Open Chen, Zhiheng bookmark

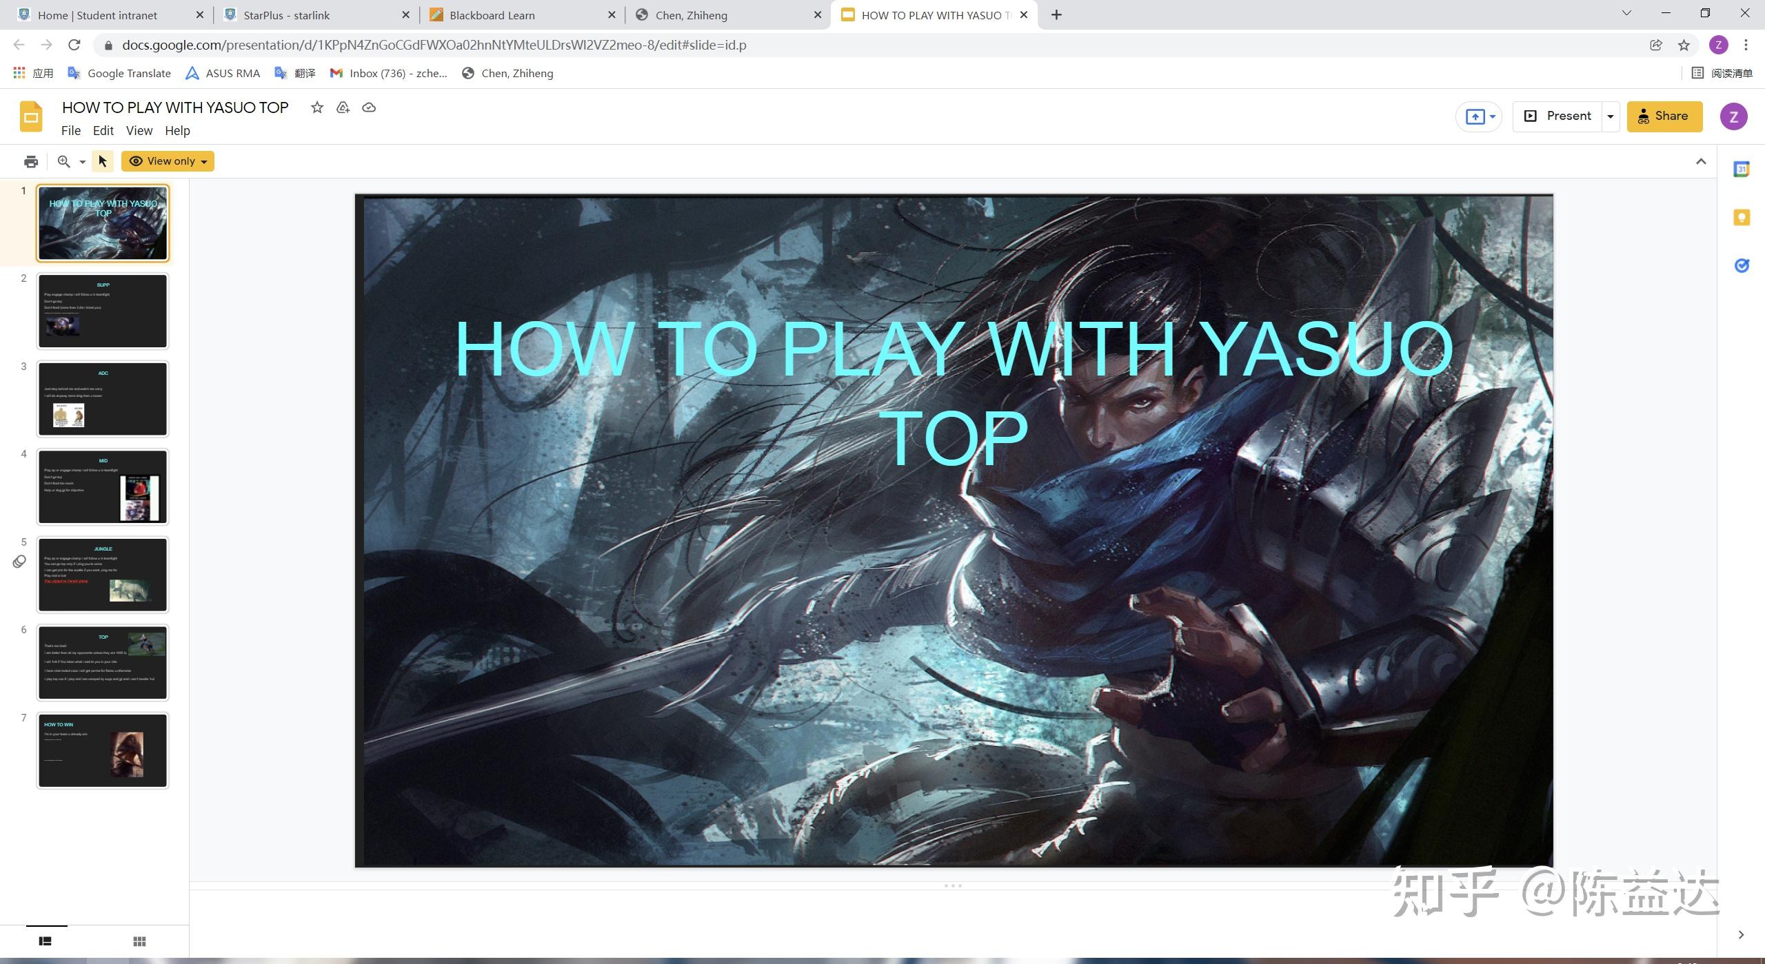507,73
